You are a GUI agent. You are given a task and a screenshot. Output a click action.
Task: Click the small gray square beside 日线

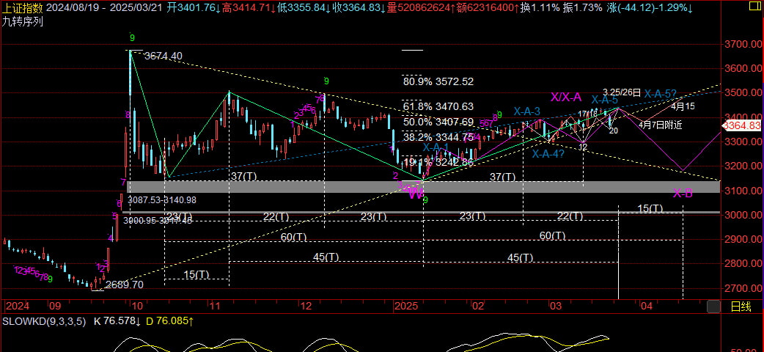click(x=713, y=306)
